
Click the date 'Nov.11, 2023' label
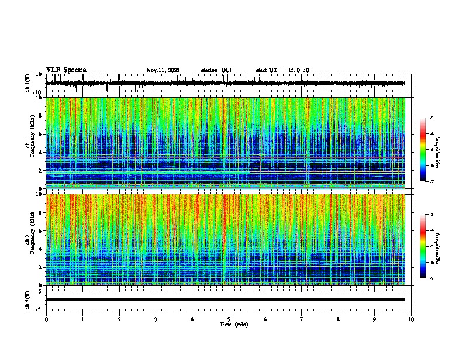tap(163, 70)
